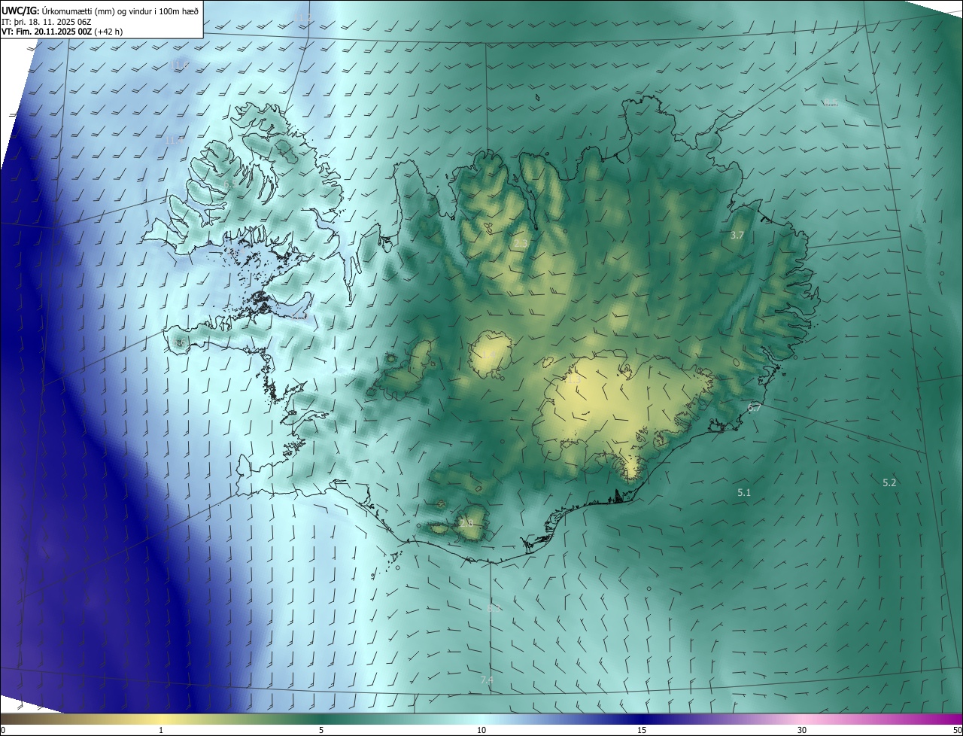This screenshot has height=736, width=963.
Task: Click the 2.3 value label in north Iceland
Action: tap(521, 244)
